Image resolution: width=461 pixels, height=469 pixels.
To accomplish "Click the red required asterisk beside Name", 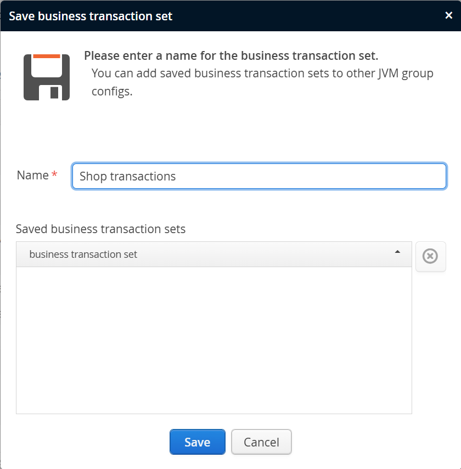I will pyautogui.click(x=54, y=174).
